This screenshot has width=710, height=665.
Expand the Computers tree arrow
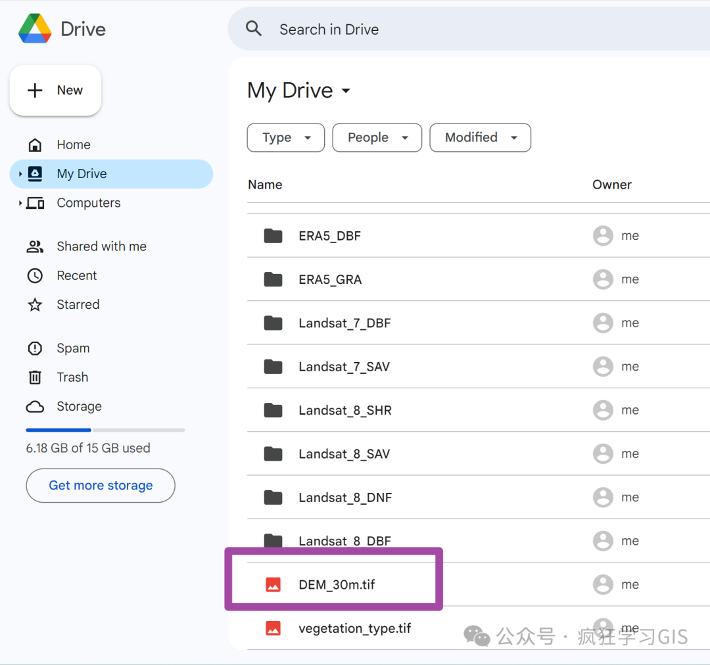click(20, 203)
